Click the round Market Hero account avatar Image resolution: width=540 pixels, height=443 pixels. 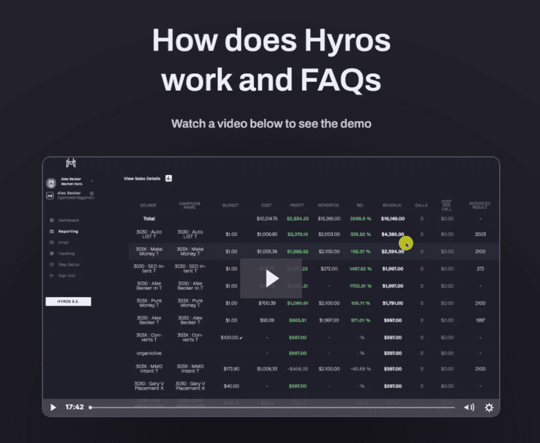pyautogui.click(x=51, y=183)
